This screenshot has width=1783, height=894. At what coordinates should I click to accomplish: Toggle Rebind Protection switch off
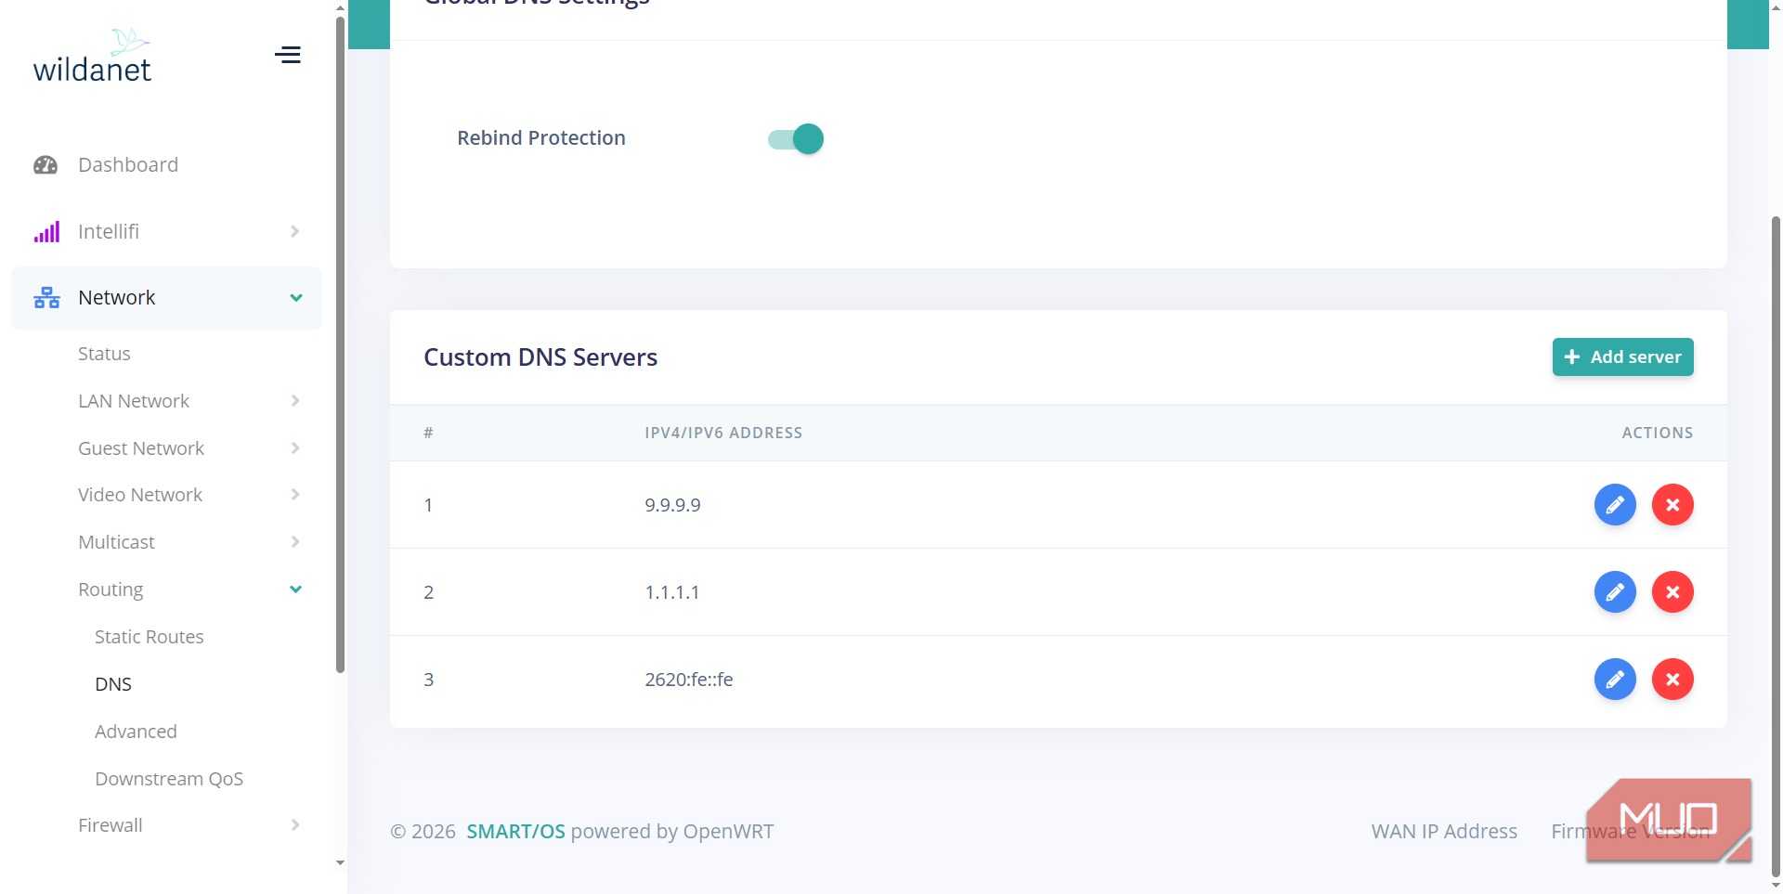[x=796, y=139]
